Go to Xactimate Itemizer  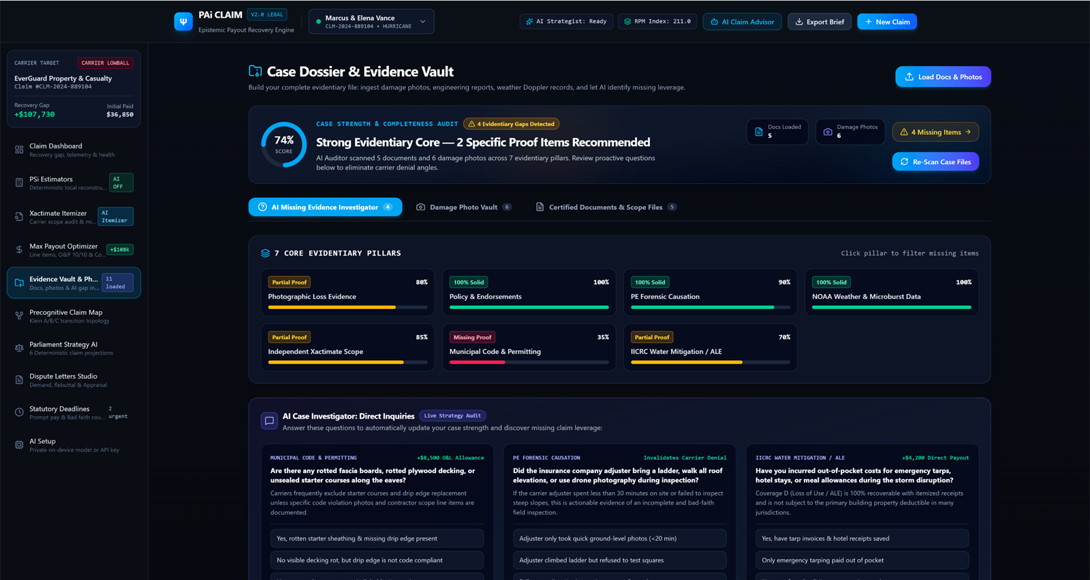pyautogui.click(x=74, y=216)
